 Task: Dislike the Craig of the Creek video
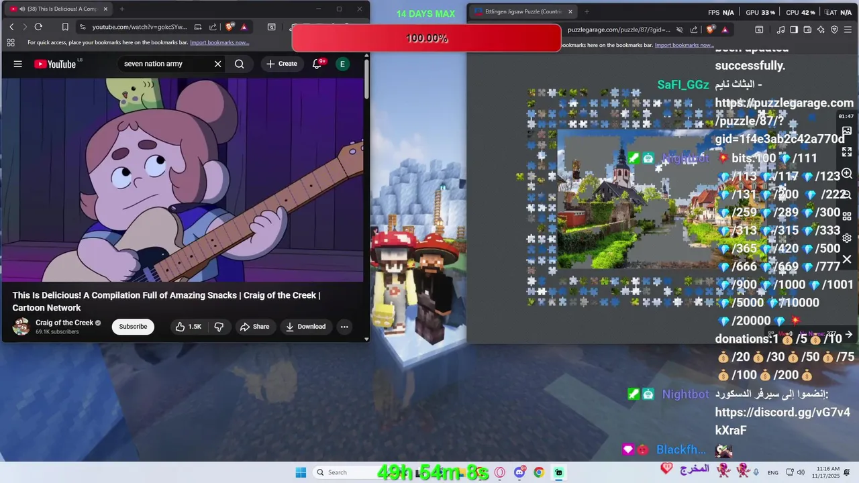click(x=219, y=327)
